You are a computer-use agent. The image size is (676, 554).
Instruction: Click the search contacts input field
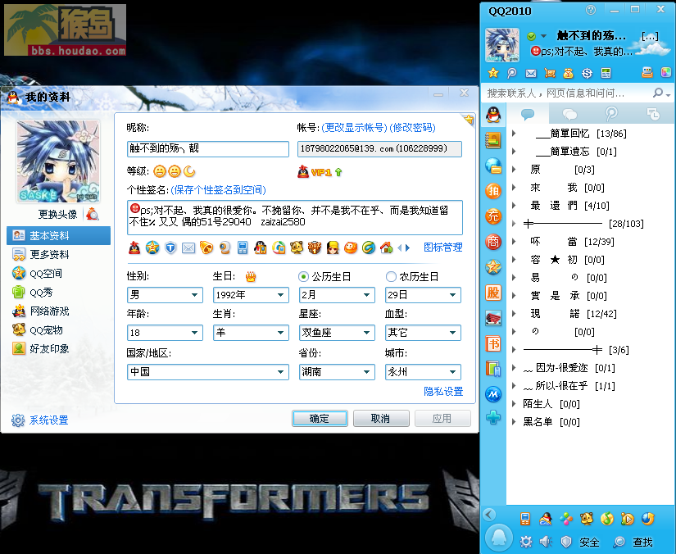[x=566, y=93]
